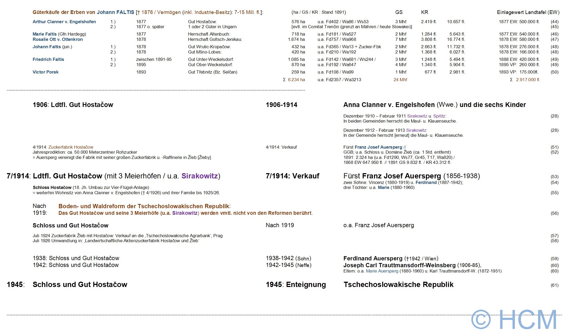Click the HCM copyright watermark
This screenshot has width=581, height=336.
(x=514, y=319)
